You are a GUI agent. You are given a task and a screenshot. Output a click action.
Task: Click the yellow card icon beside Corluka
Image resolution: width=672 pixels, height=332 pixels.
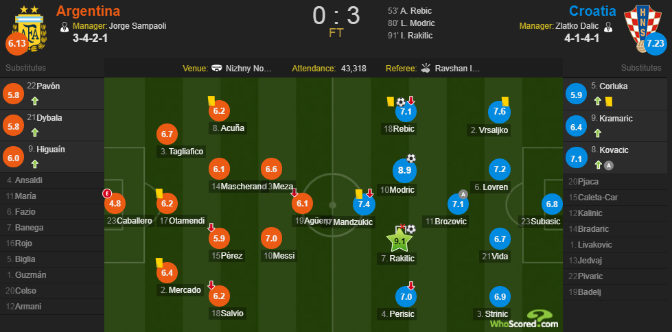click(x=609, y=102)
